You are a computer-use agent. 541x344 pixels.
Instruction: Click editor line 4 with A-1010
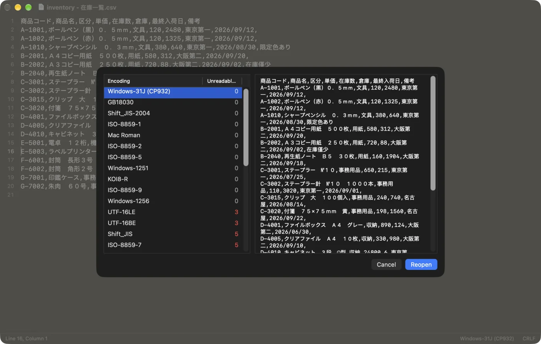155,47
